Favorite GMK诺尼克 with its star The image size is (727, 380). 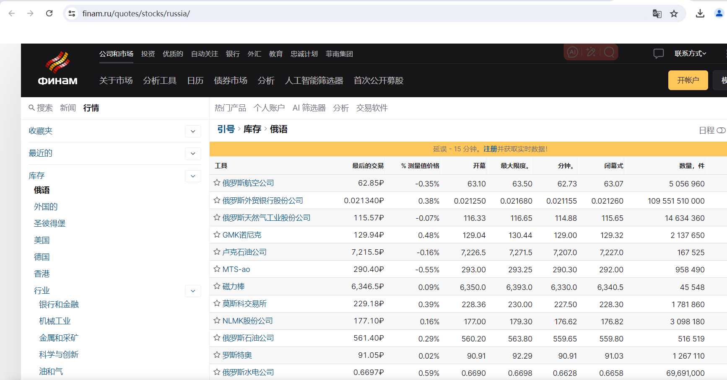pyautogui.click(x=217, y=235)
